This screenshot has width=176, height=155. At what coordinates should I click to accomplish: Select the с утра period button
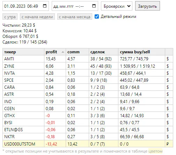10,17
